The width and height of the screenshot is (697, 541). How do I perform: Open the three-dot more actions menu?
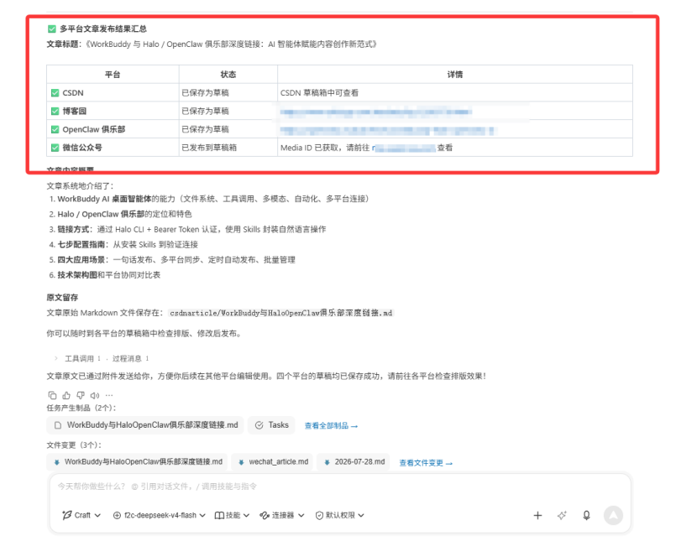click(109, 395)
